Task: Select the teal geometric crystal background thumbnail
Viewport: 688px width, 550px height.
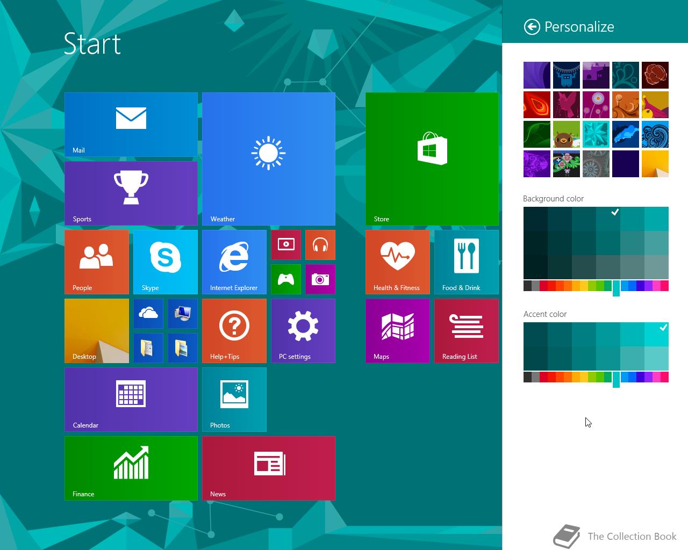Action: [596, 134]
